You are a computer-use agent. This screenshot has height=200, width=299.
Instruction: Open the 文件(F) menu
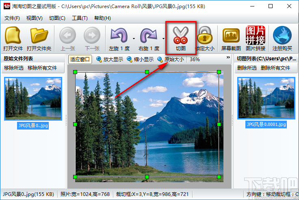(x=12, y=18)
